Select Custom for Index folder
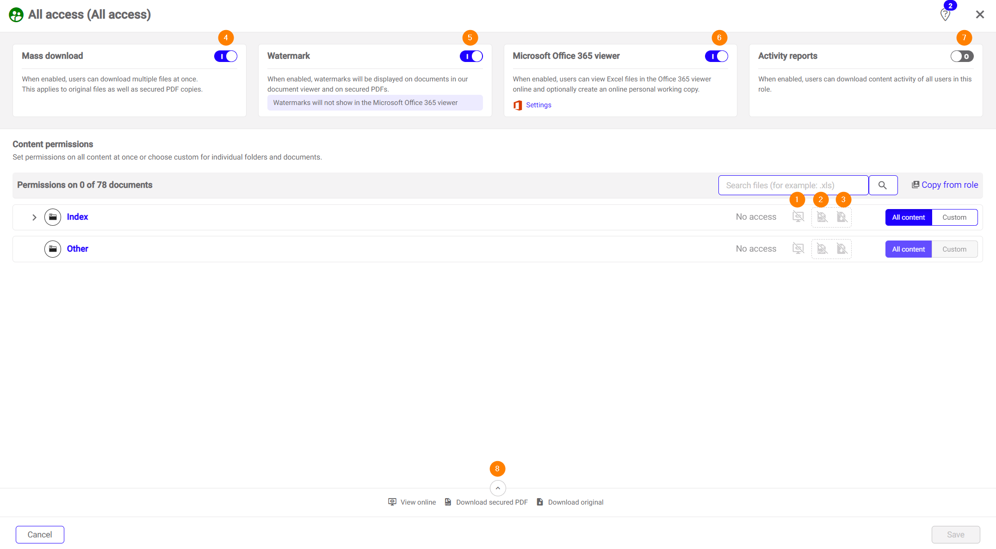 pos(954,217)
